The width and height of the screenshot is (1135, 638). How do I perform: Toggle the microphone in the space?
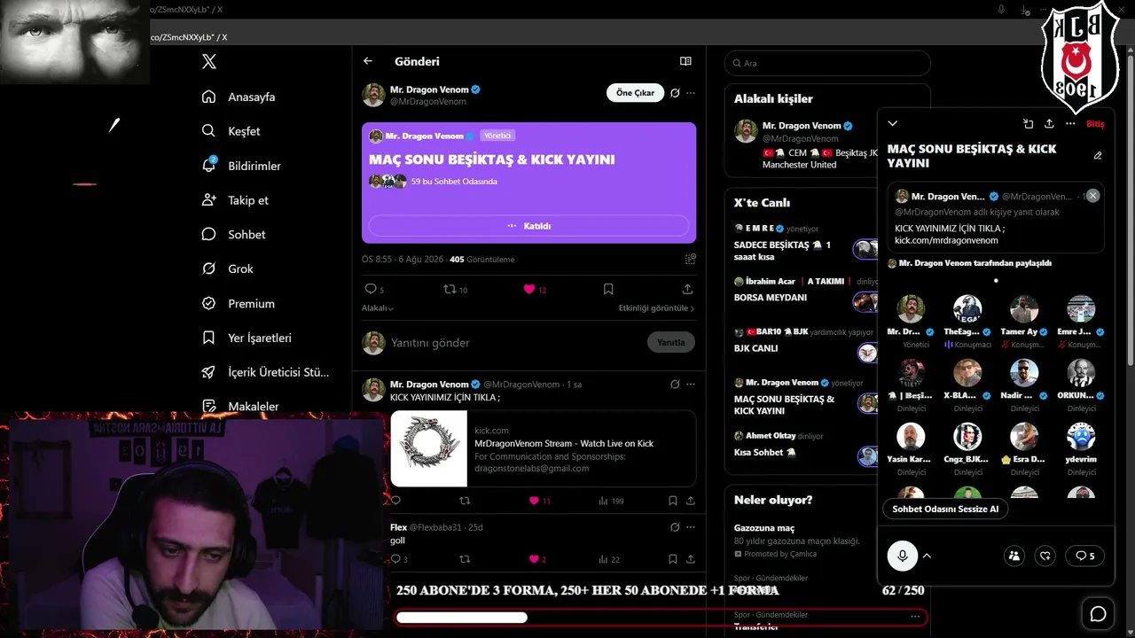903,556
